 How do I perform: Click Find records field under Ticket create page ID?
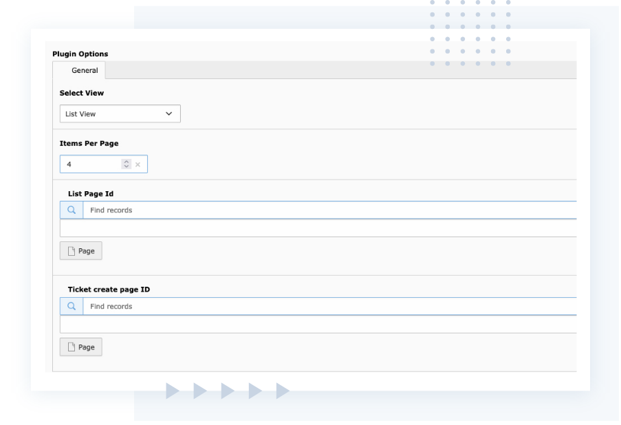click(329, 307)
